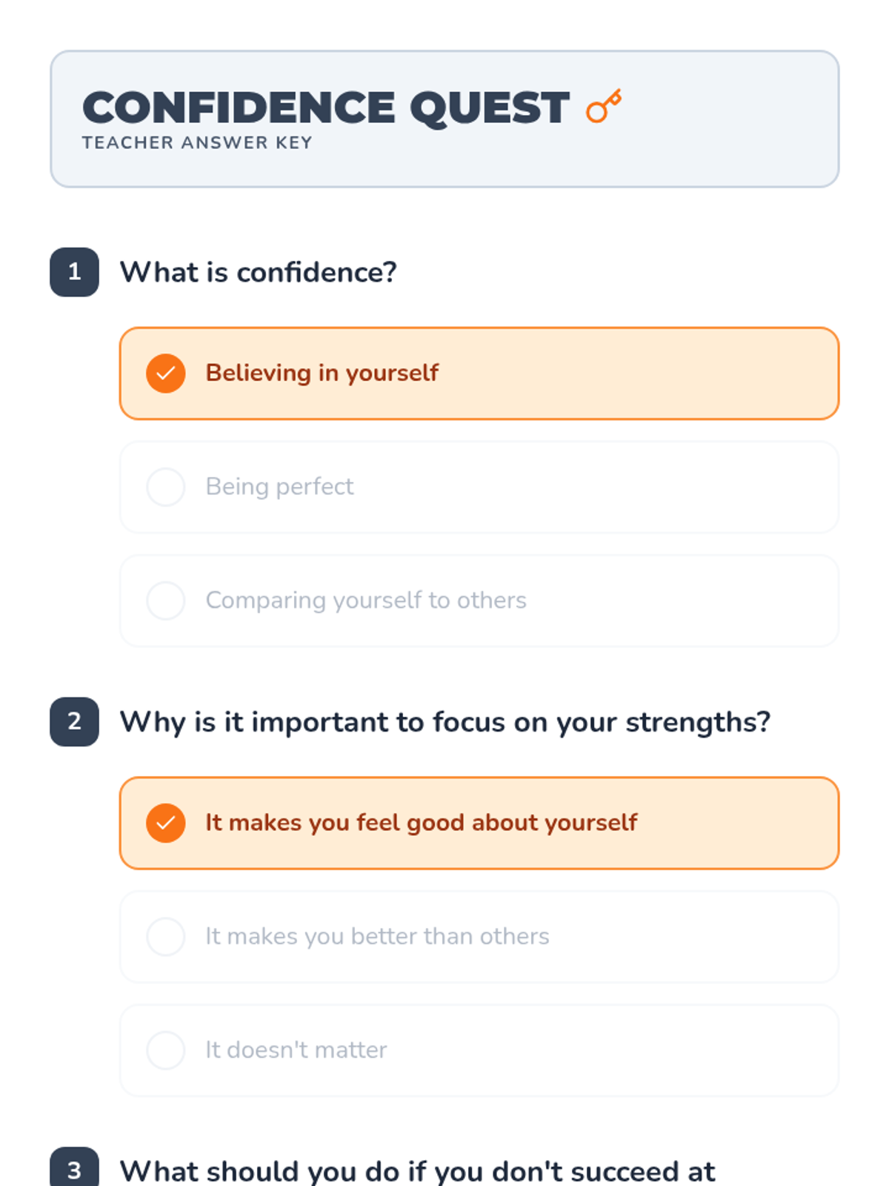
Task: Click the question number 2 badge
Action: click(x=74, y=722)
